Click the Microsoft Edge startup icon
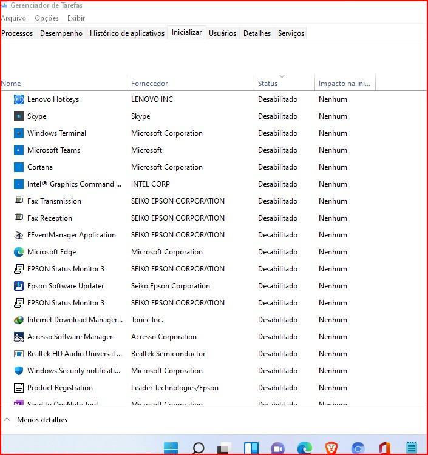 [19, 252]
